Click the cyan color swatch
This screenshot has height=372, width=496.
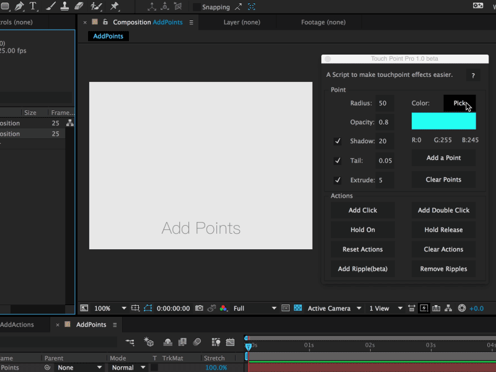(x=443, y=121)
